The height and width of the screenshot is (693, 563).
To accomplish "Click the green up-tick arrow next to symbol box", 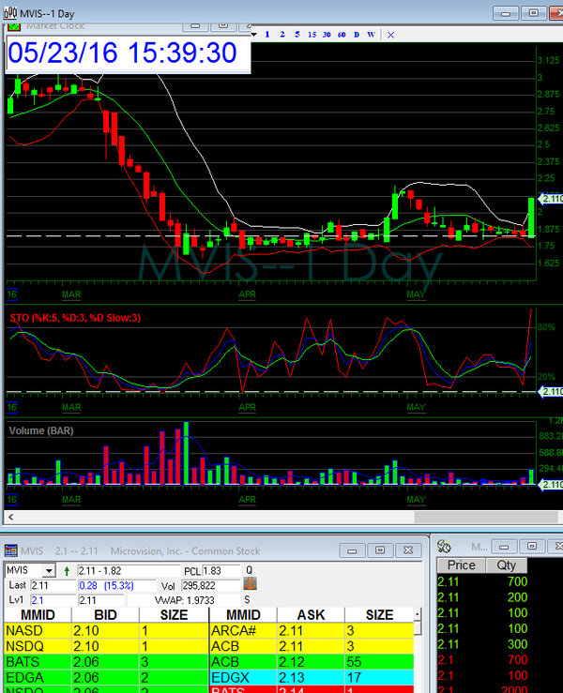I will tap(67, 570).
